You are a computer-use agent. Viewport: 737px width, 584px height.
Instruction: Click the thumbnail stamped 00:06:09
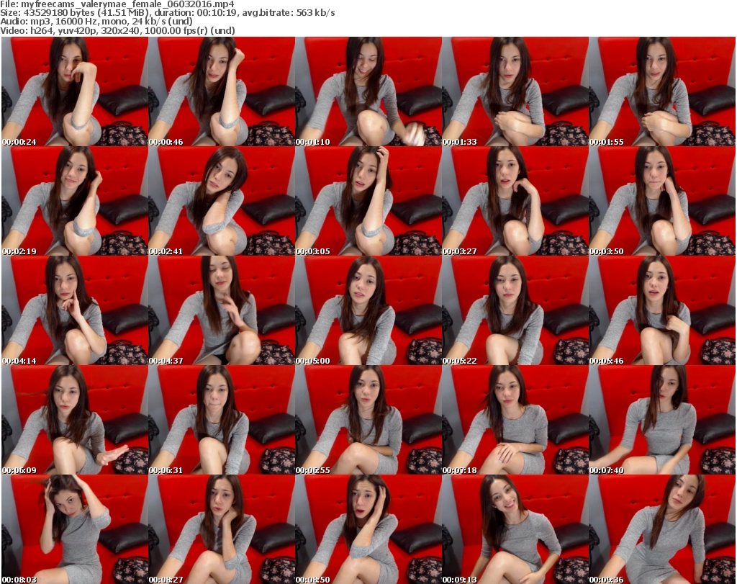[x=75, y=420]
